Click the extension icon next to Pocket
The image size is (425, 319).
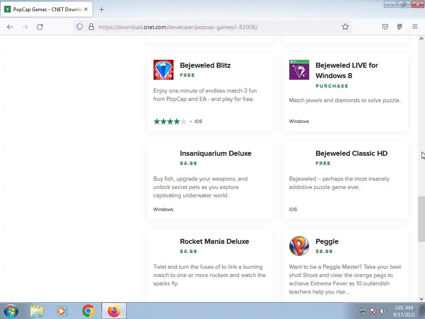[400, 27]
